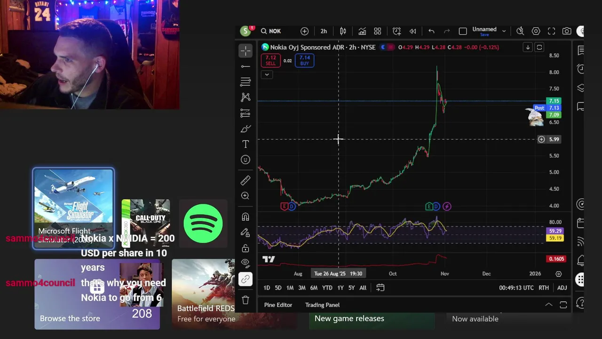
Task: Select the All time range
Action: 363,288
